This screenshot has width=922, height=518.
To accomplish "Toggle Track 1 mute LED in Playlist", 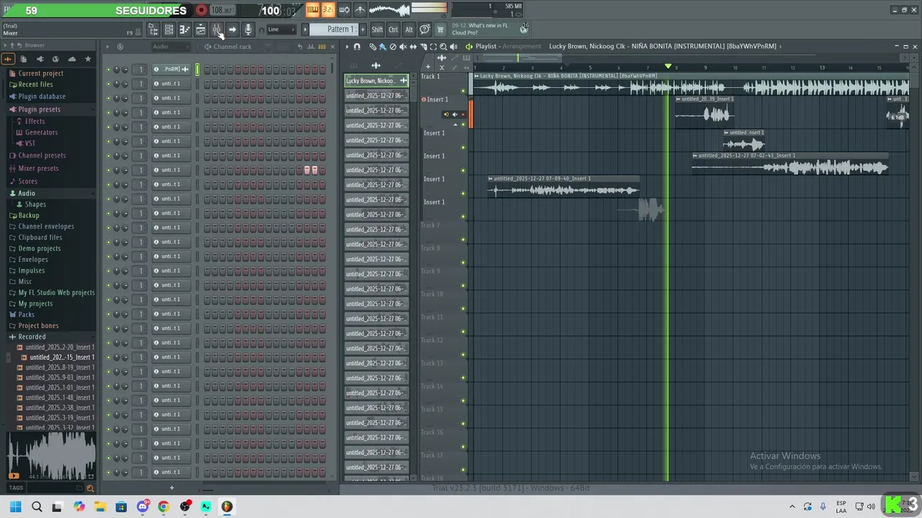I will pos(463,91).
